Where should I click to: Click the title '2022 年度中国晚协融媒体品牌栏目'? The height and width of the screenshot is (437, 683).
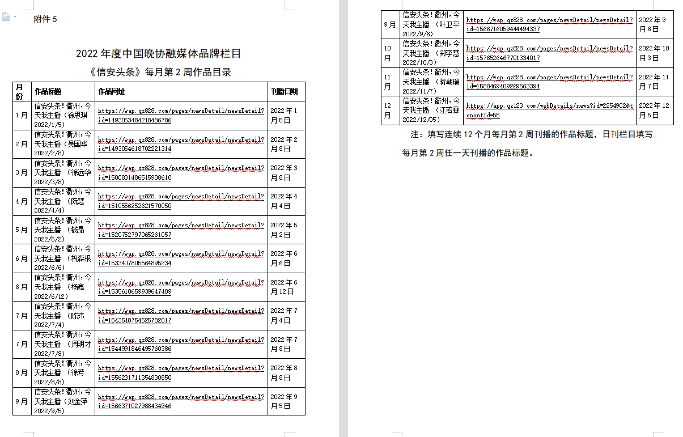(x=159, y=54)
